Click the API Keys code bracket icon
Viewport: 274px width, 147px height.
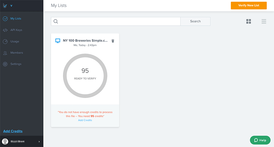pos(5,30)
